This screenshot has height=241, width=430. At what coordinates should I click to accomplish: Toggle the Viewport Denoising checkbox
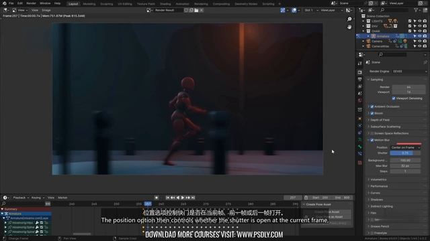point(394,98)
